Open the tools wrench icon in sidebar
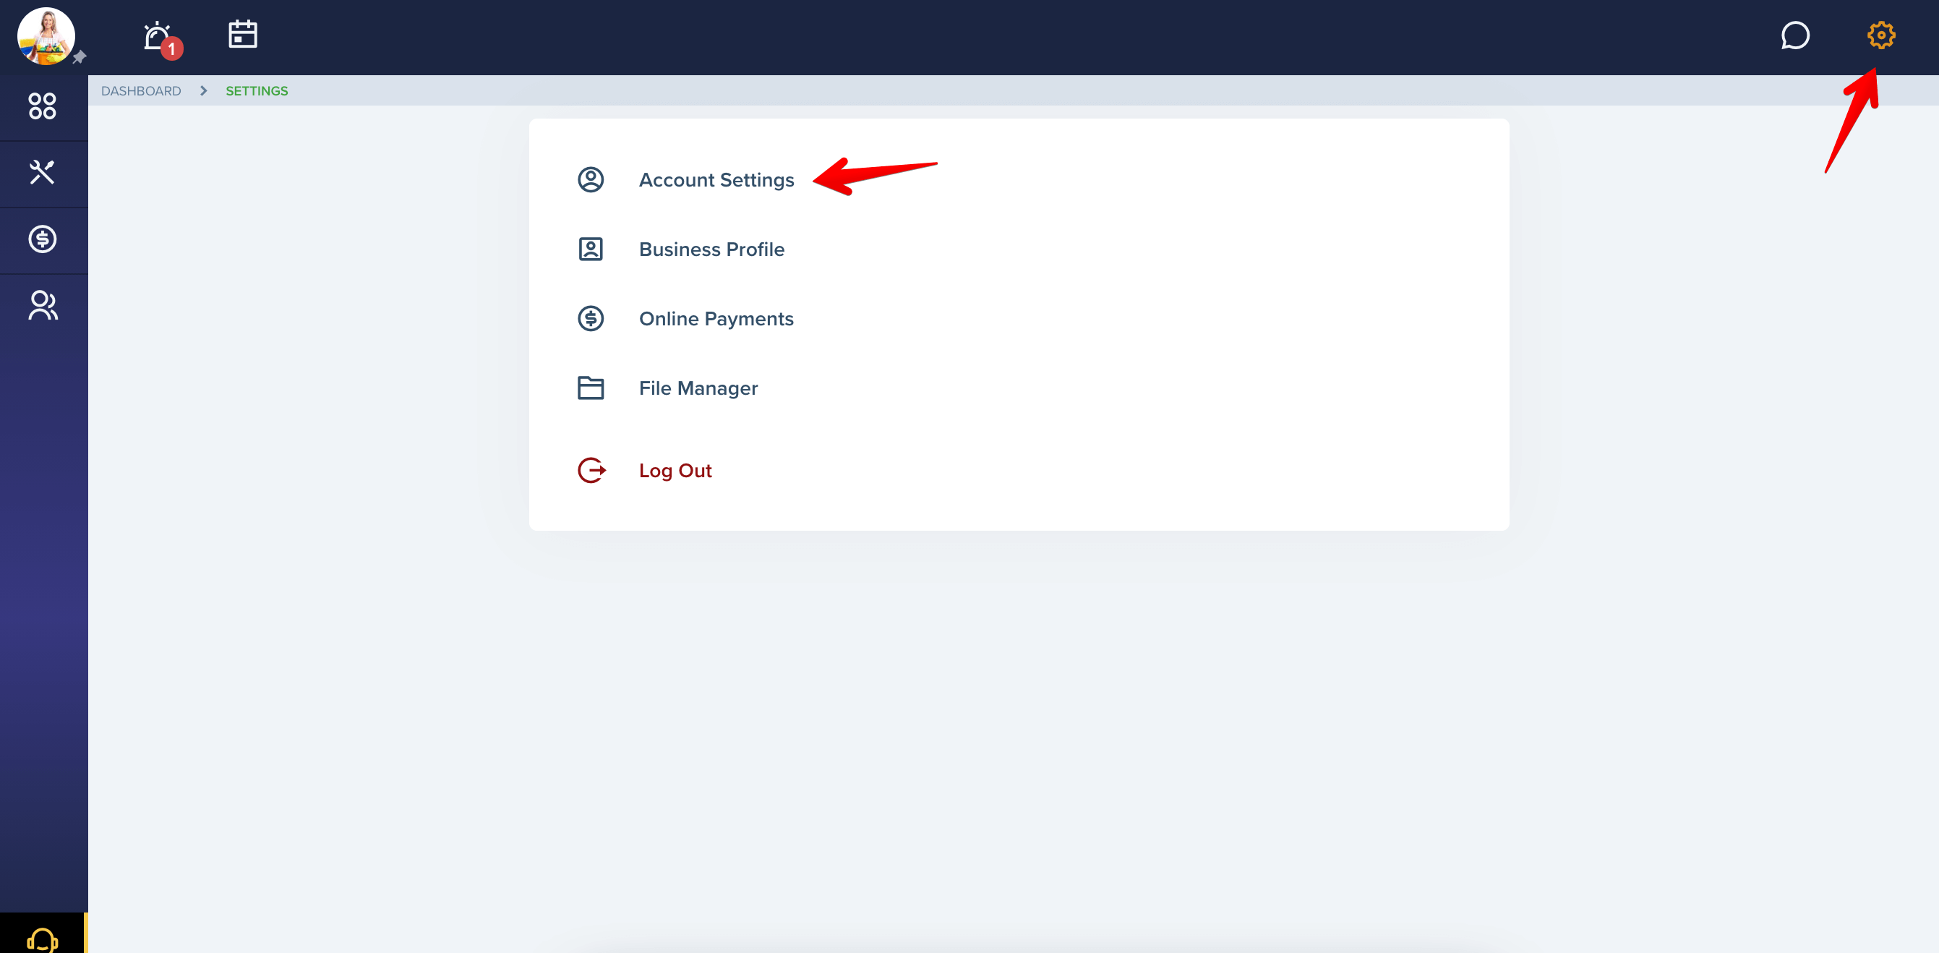 43,172
